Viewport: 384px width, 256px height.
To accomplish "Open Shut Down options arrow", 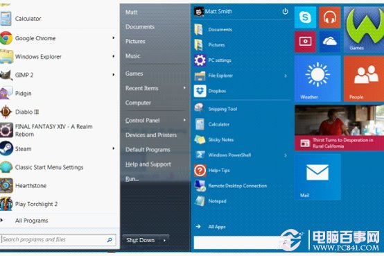I will tap(164, 240).
